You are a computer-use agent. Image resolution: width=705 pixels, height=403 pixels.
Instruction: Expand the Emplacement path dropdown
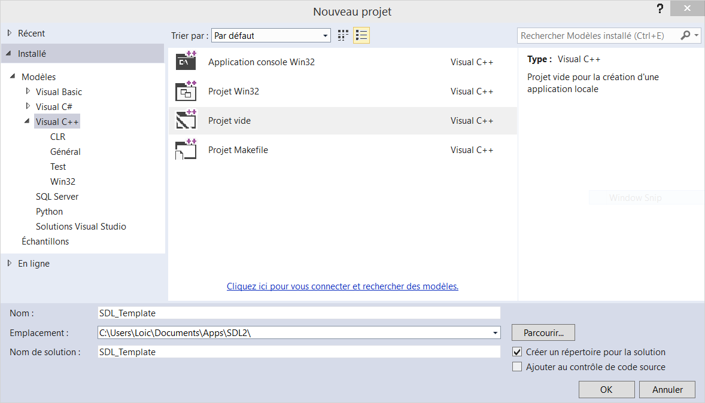click(495, 333)
